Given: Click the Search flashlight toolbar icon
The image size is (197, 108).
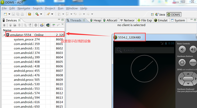Looking at the screenshot, I should point(48,14).
